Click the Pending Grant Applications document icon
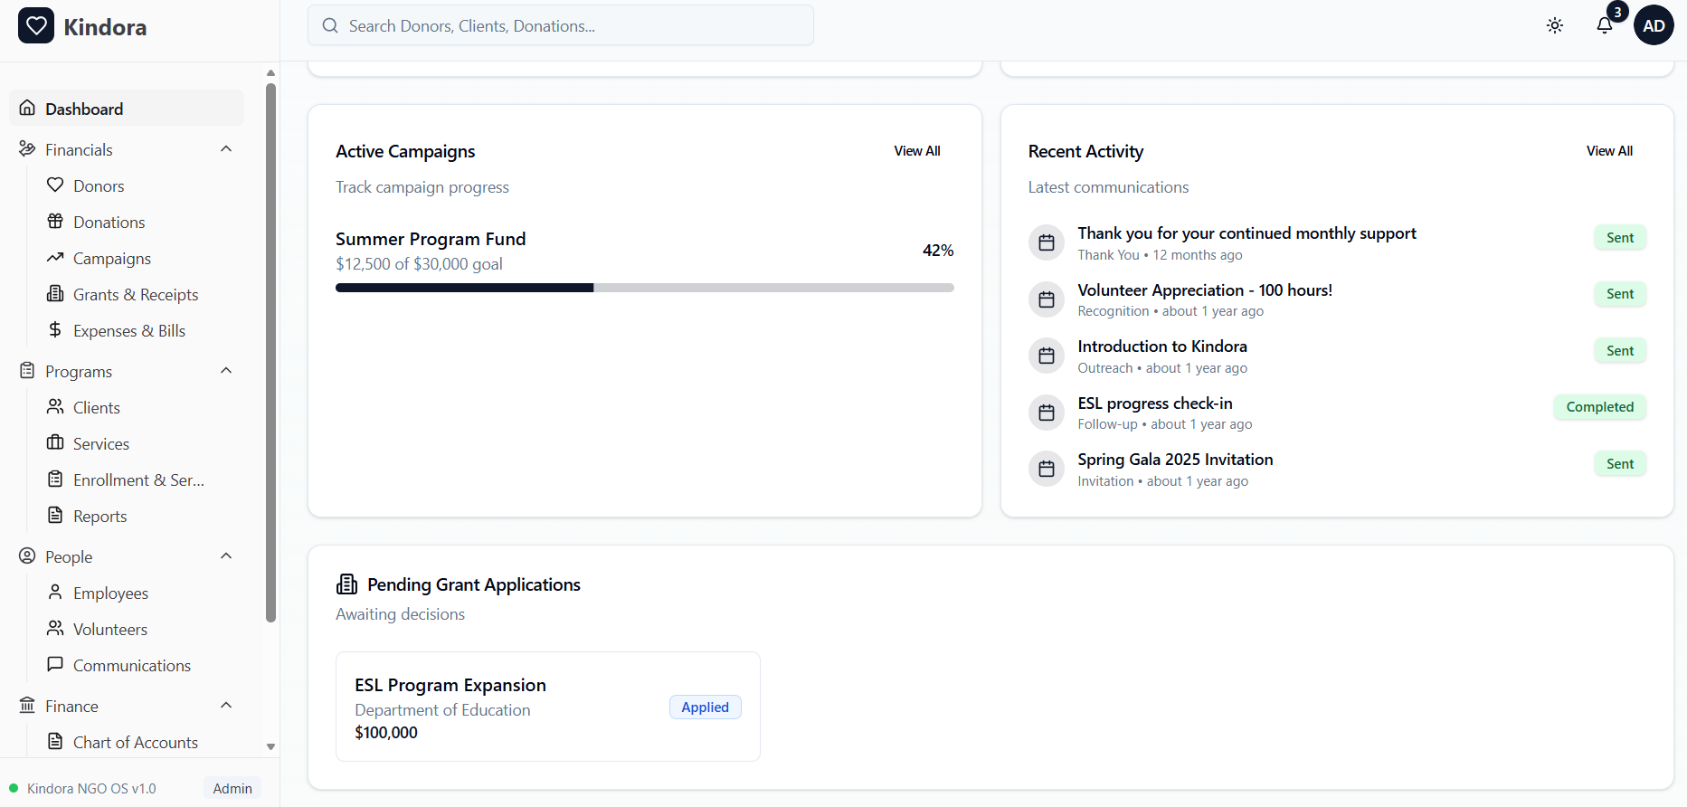Viewport: 1687px width, 807px height. 346,584
